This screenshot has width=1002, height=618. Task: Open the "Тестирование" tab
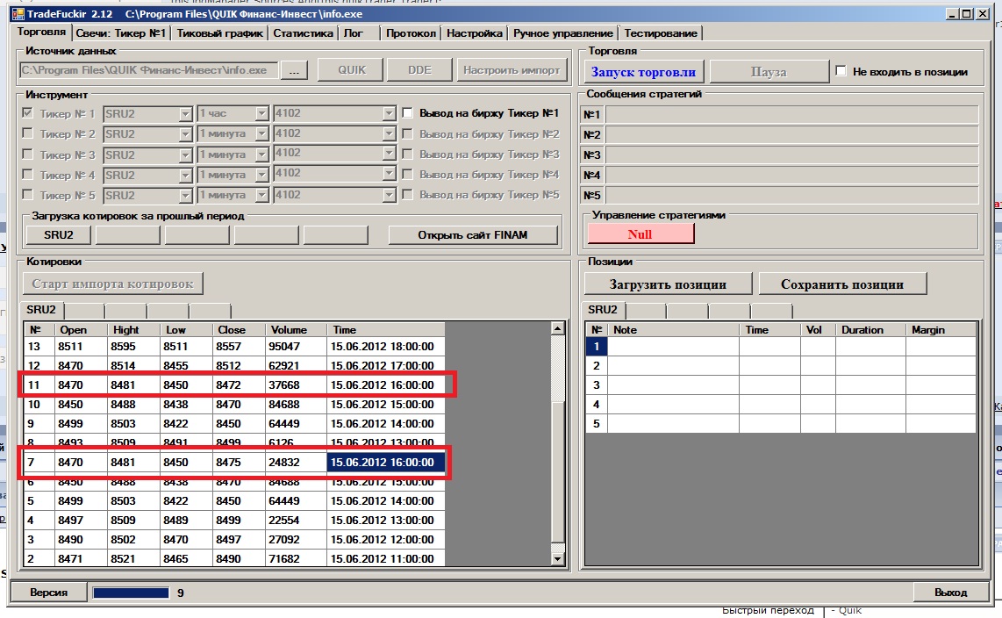pos(662,33)
